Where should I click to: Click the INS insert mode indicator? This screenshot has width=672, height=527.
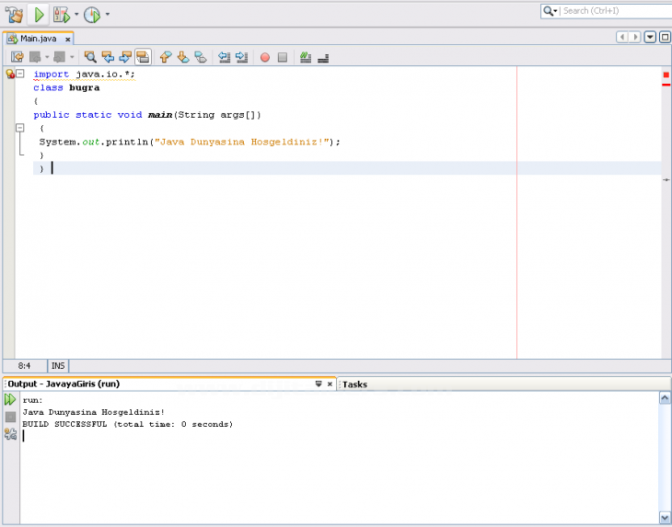[58, 366]
